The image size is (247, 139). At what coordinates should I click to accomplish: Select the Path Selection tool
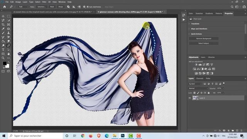pyautogui.click(x=8, y=50)
